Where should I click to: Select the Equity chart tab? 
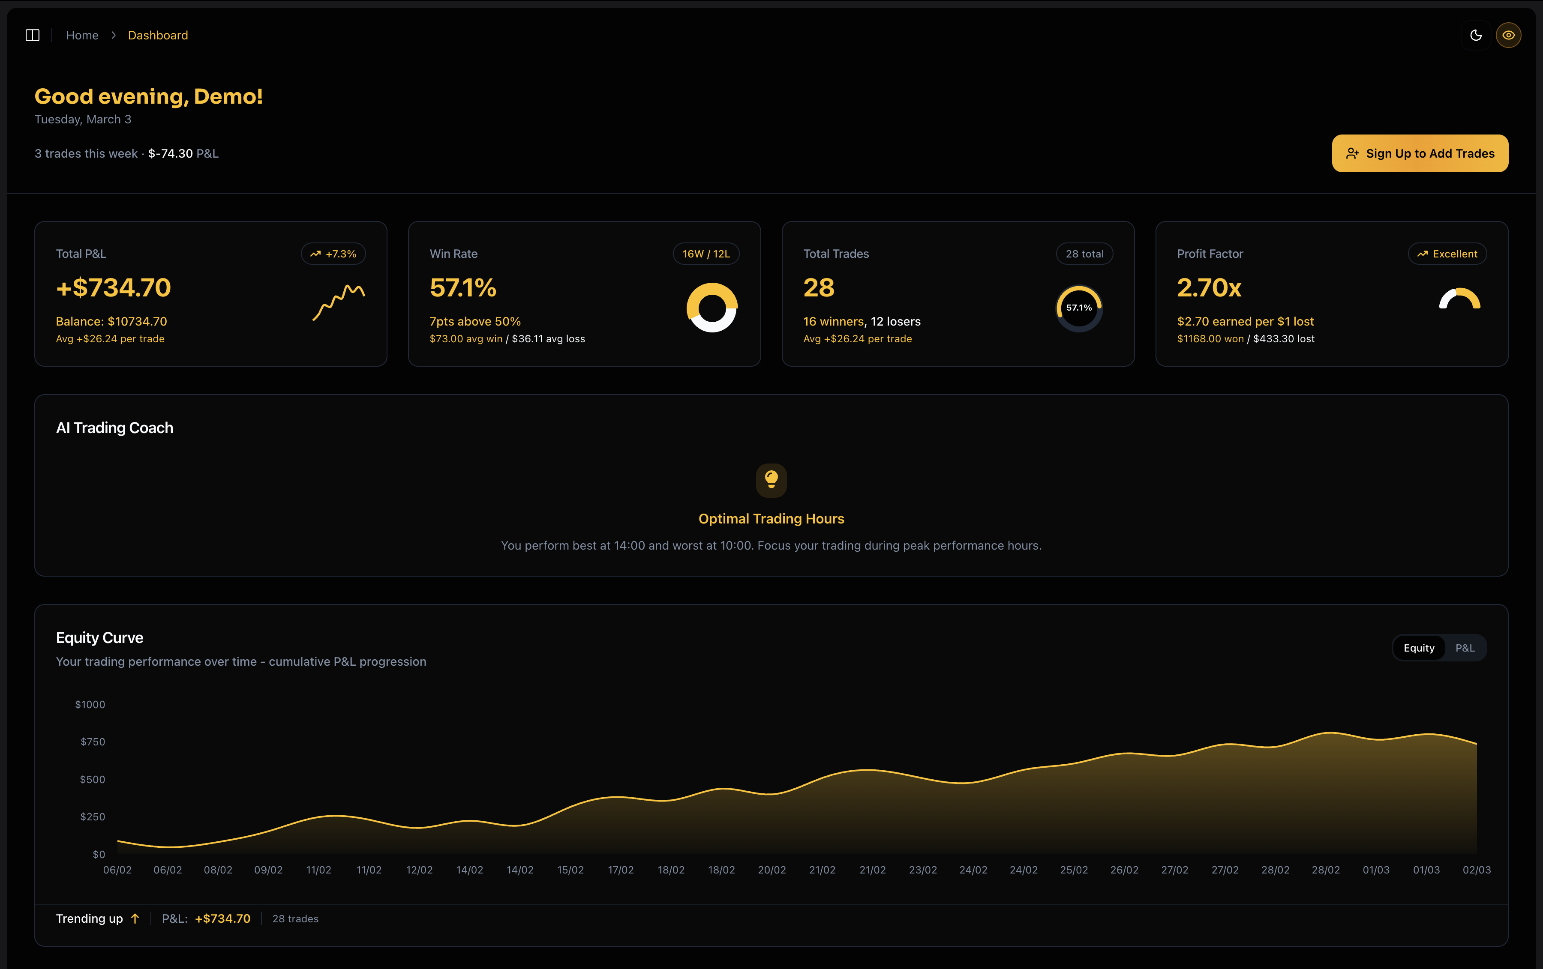tap(1419, 647)
